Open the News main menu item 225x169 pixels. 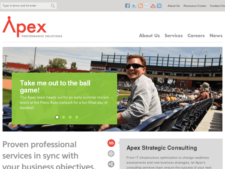tap(216, 36)
